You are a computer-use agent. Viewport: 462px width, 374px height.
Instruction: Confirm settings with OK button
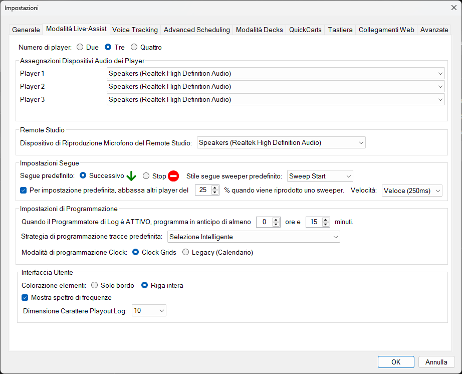pos(396,362)
